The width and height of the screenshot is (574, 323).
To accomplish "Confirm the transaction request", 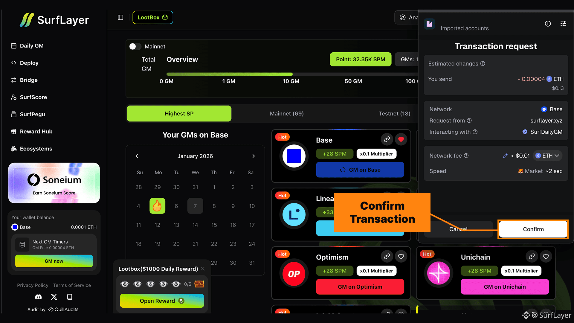I will (x=533, y=229).
